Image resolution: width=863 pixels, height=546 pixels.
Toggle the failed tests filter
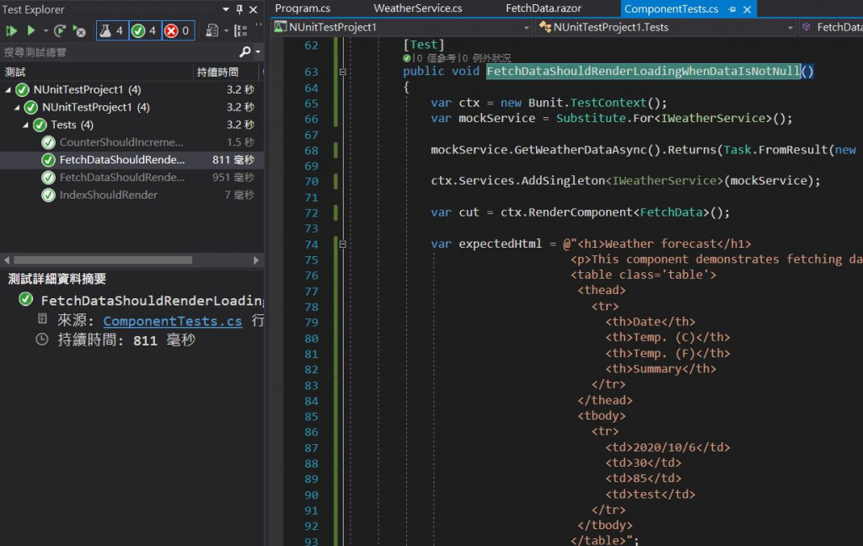coord(177,31)
